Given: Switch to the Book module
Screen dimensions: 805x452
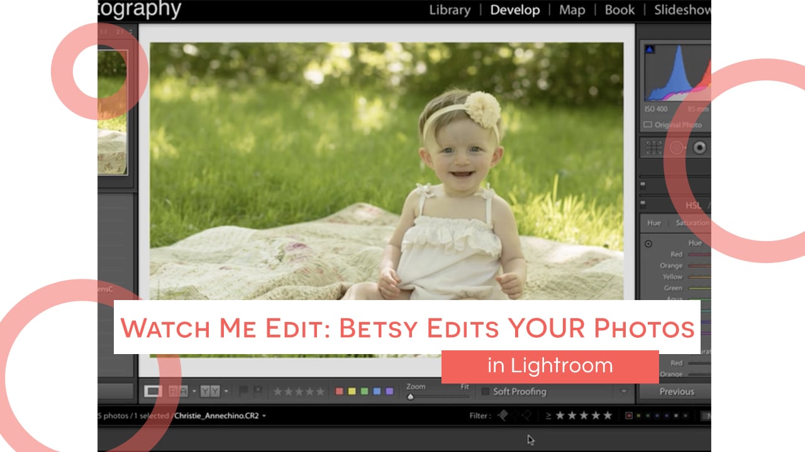Looking at the screenshot, I should [619, 10].
